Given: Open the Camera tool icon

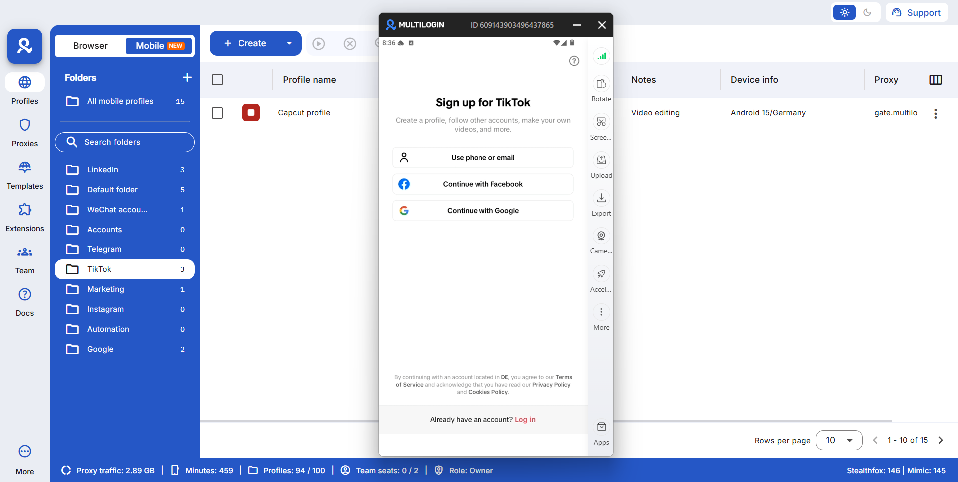Looking at the screenshot, I should point(601,236).
